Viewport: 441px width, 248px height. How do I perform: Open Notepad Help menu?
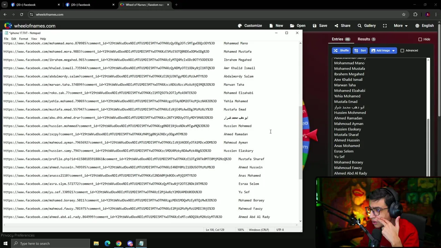tap(43, 39)
